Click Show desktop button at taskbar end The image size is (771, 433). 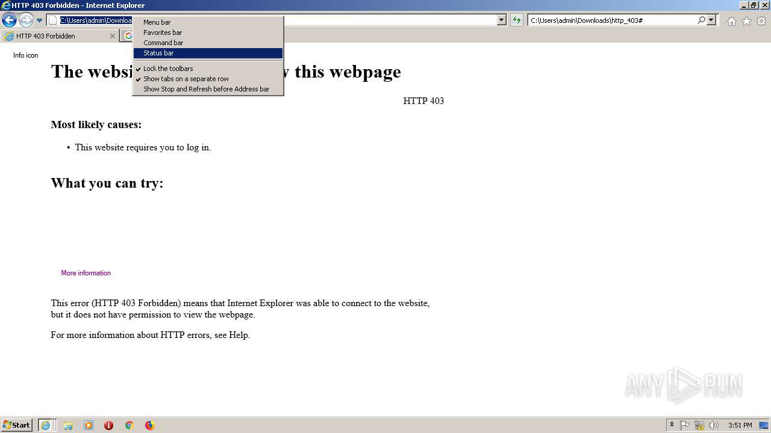click(764, 425)
